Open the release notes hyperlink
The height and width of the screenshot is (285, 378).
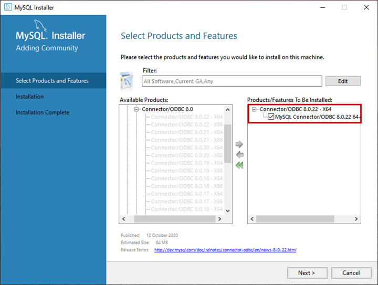coord(225,250)
